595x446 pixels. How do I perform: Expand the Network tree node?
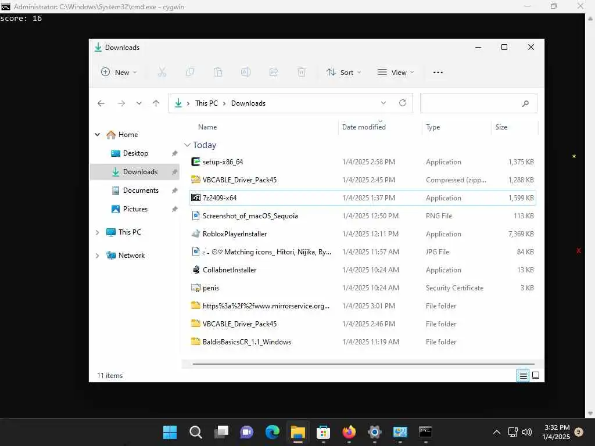click(98, 256)
